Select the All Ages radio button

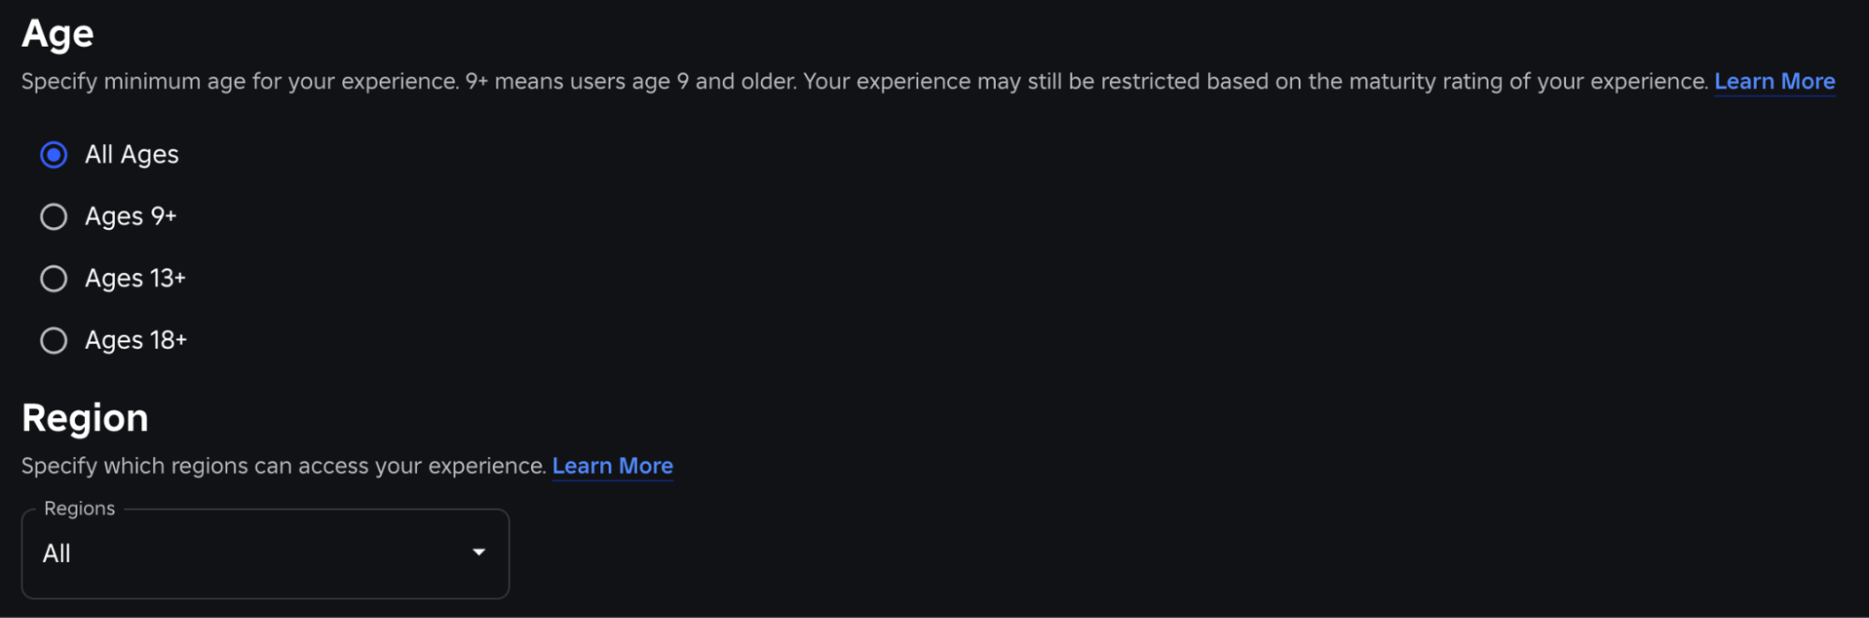pos(54,154)
